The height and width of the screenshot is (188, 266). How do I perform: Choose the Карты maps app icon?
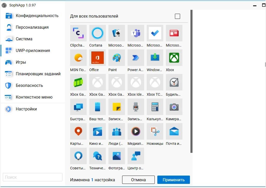(78, 131)
